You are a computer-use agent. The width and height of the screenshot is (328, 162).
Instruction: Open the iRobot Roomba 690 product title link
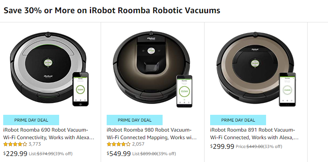(x=49, y=134)
